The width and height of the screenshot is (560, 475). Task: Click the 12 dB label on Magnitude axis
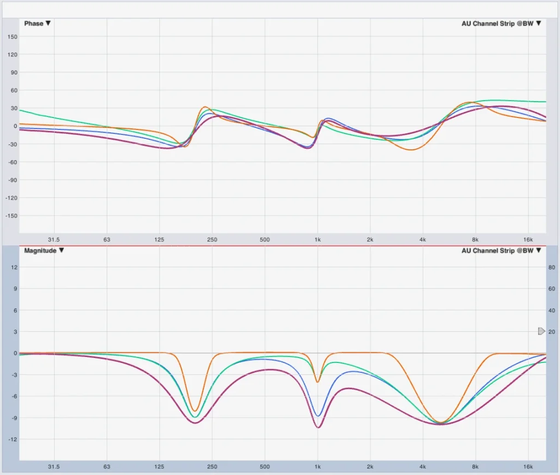point(15,267)
